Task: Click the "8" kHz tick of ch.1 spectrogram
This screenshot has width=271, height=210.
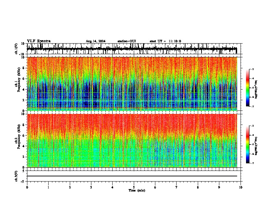Action: pos(24,68)
